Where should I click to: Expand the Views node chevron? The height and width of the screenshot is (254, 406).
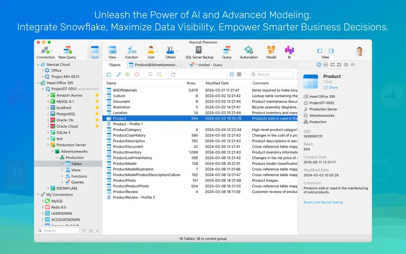tap(62, 170)
